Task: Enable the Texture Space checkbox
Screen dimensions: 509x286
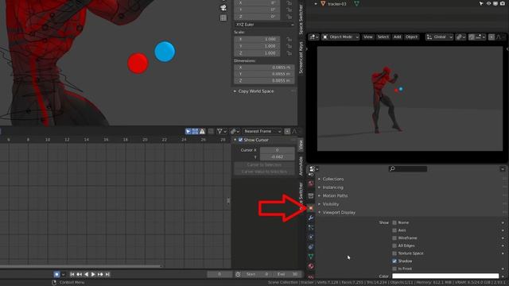Action: click(394, 253)
